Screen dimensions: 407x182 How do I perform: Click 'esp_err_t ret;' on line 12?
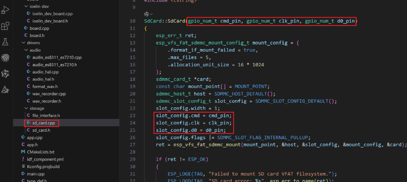pyautogui.click(x=176, y=35)
